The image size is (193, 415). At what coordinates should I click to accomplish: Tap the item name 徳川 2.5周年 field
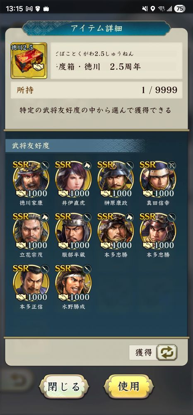(x=116, y=61)
